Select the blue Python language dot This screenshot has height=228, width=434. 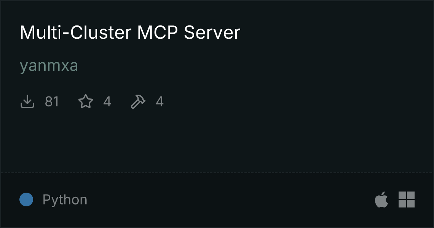point(26,199)
